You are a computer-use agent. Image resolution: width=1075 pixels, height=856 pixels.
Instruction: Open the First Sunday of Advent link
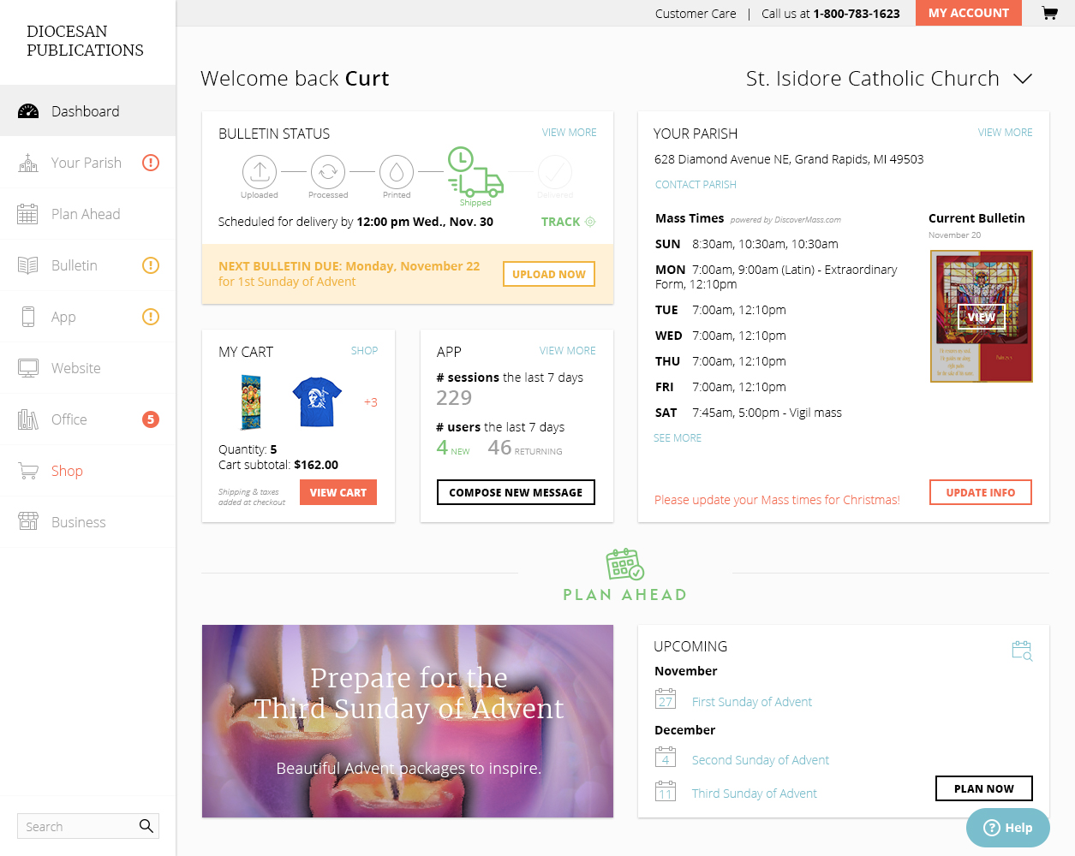pyautogui.click(x=752, y=702)
